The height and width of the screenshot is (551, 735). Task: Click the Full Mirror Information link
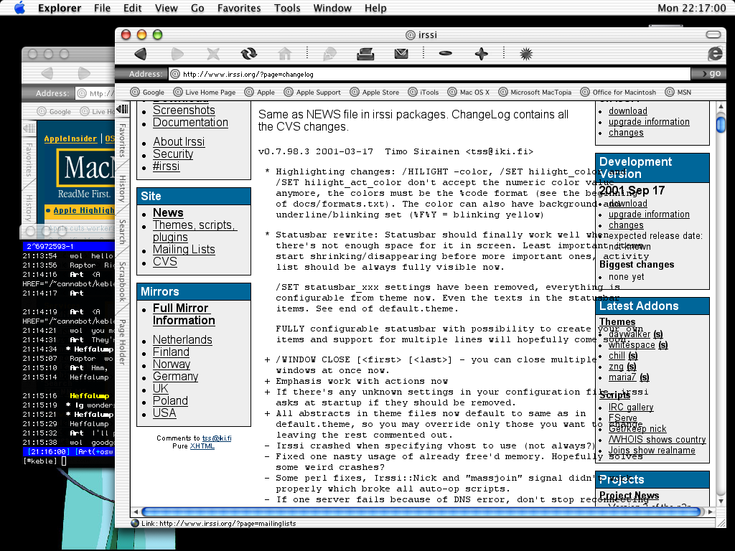pos(184,314)
